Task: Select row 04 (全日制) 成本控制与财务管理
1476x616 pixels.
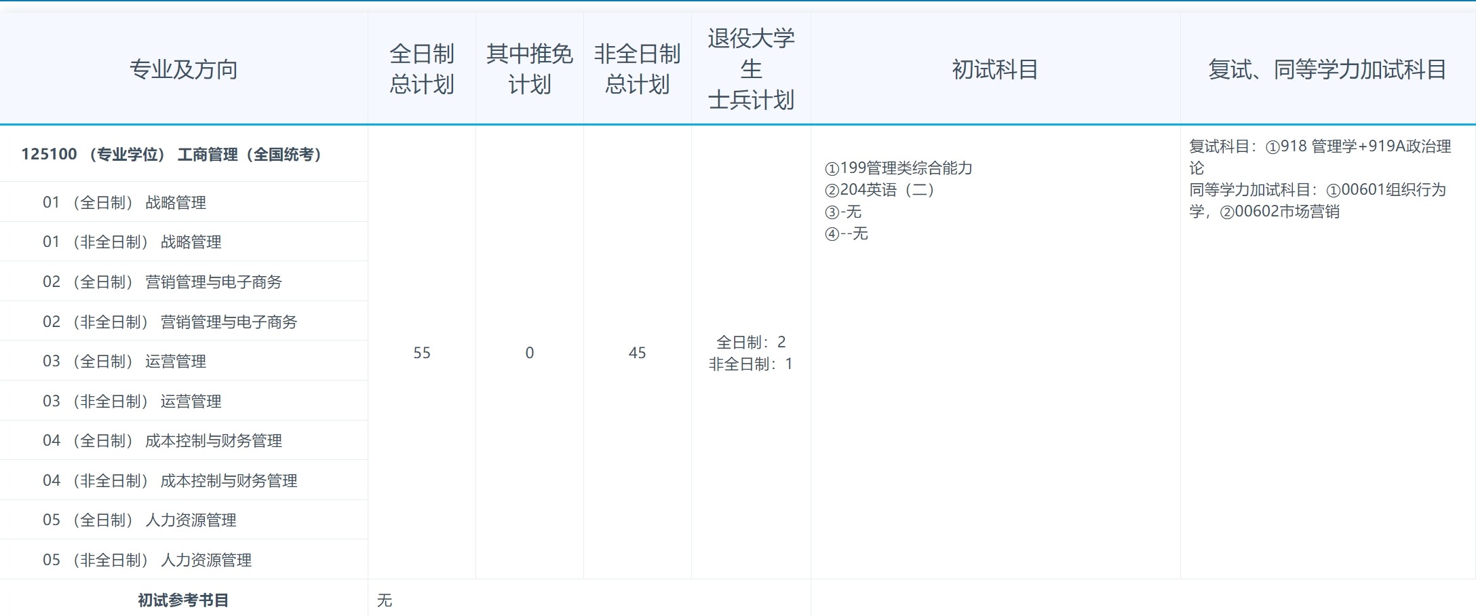Action: pos(183,440)
